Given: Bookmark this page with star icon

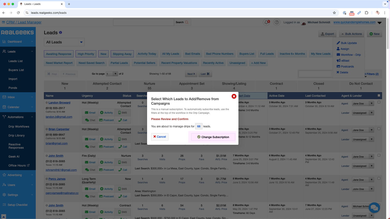Looking at the screenshot, I should 334,13.
